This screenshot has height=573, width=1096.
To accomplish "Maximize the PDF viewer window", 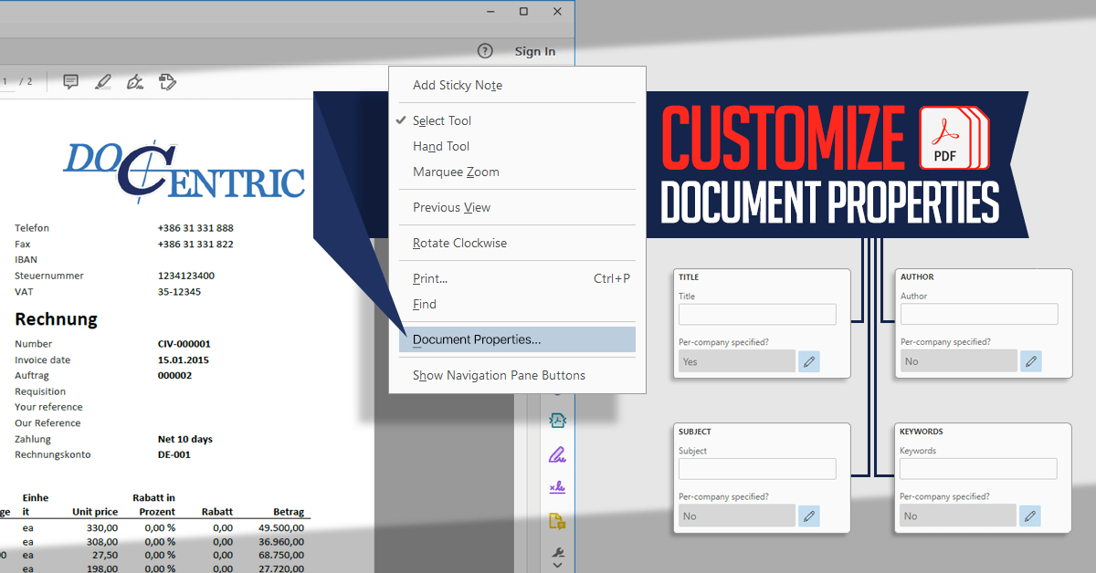I will (x=523, y=11).
